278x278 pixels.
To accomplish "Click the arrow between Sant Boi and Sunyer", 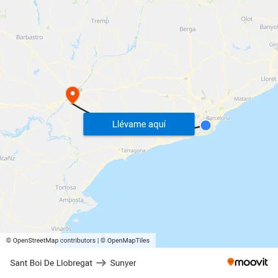I will (x=101, y=263).
